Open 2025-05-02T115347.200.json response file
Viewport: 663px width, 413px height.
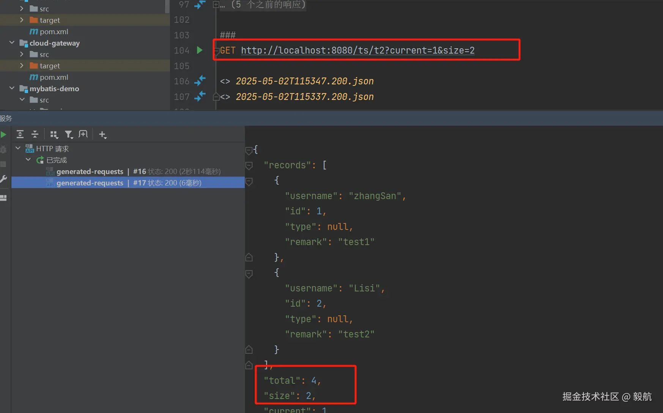(x=305, y=81)
